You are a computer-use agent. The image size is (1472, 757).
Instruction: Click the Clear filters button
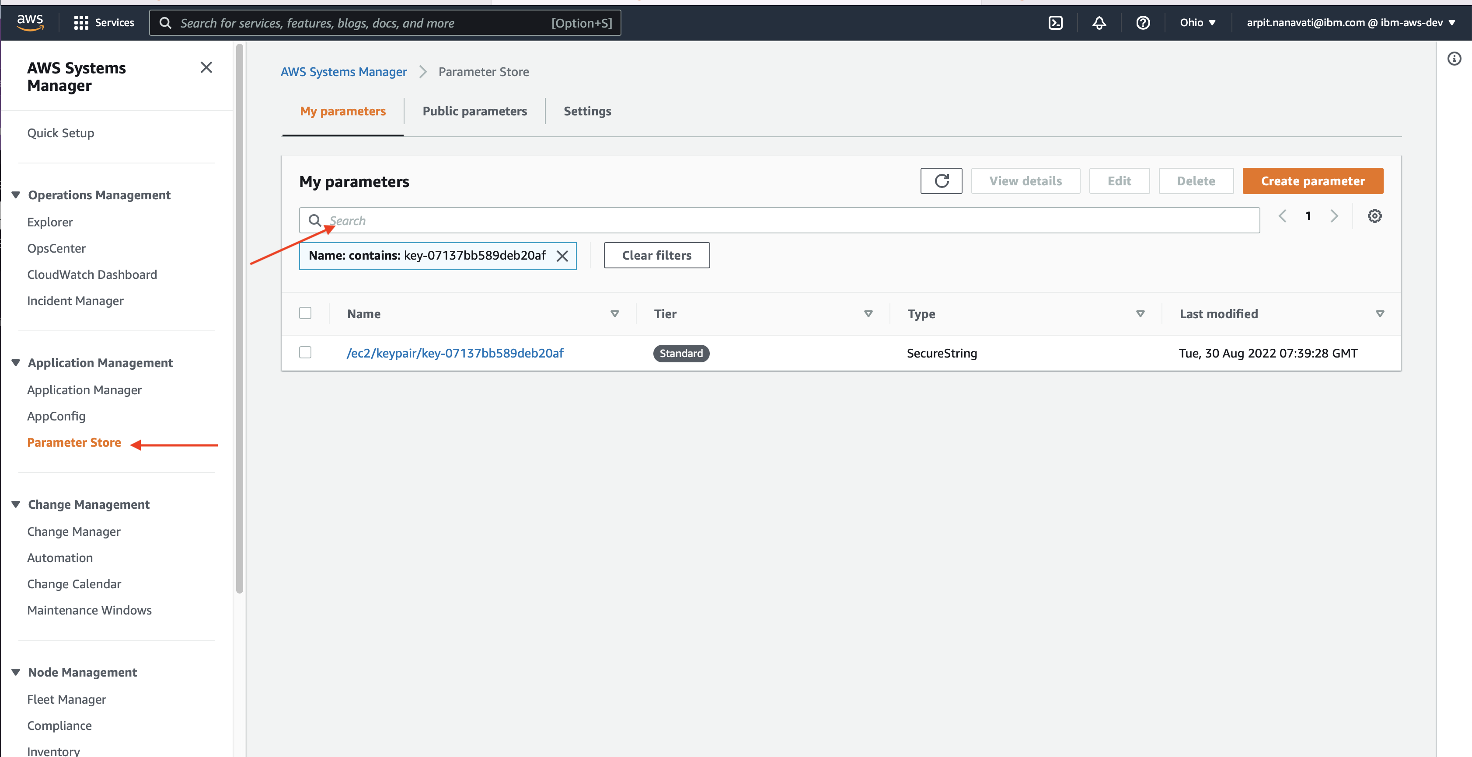(x=656, y=255)
